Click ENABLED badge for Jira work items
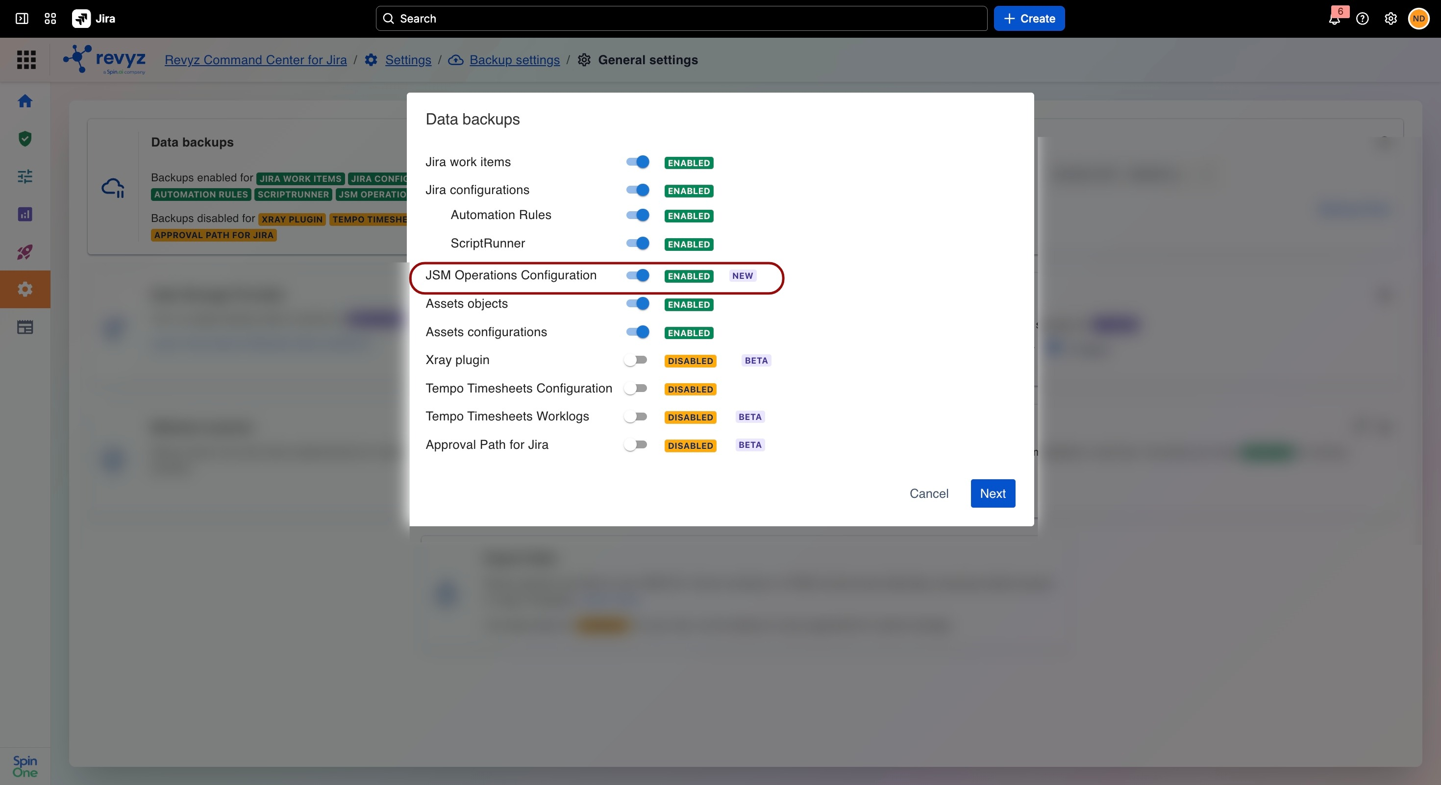Viewport: 1441px width, 785px height. click(x=689, y=163)
